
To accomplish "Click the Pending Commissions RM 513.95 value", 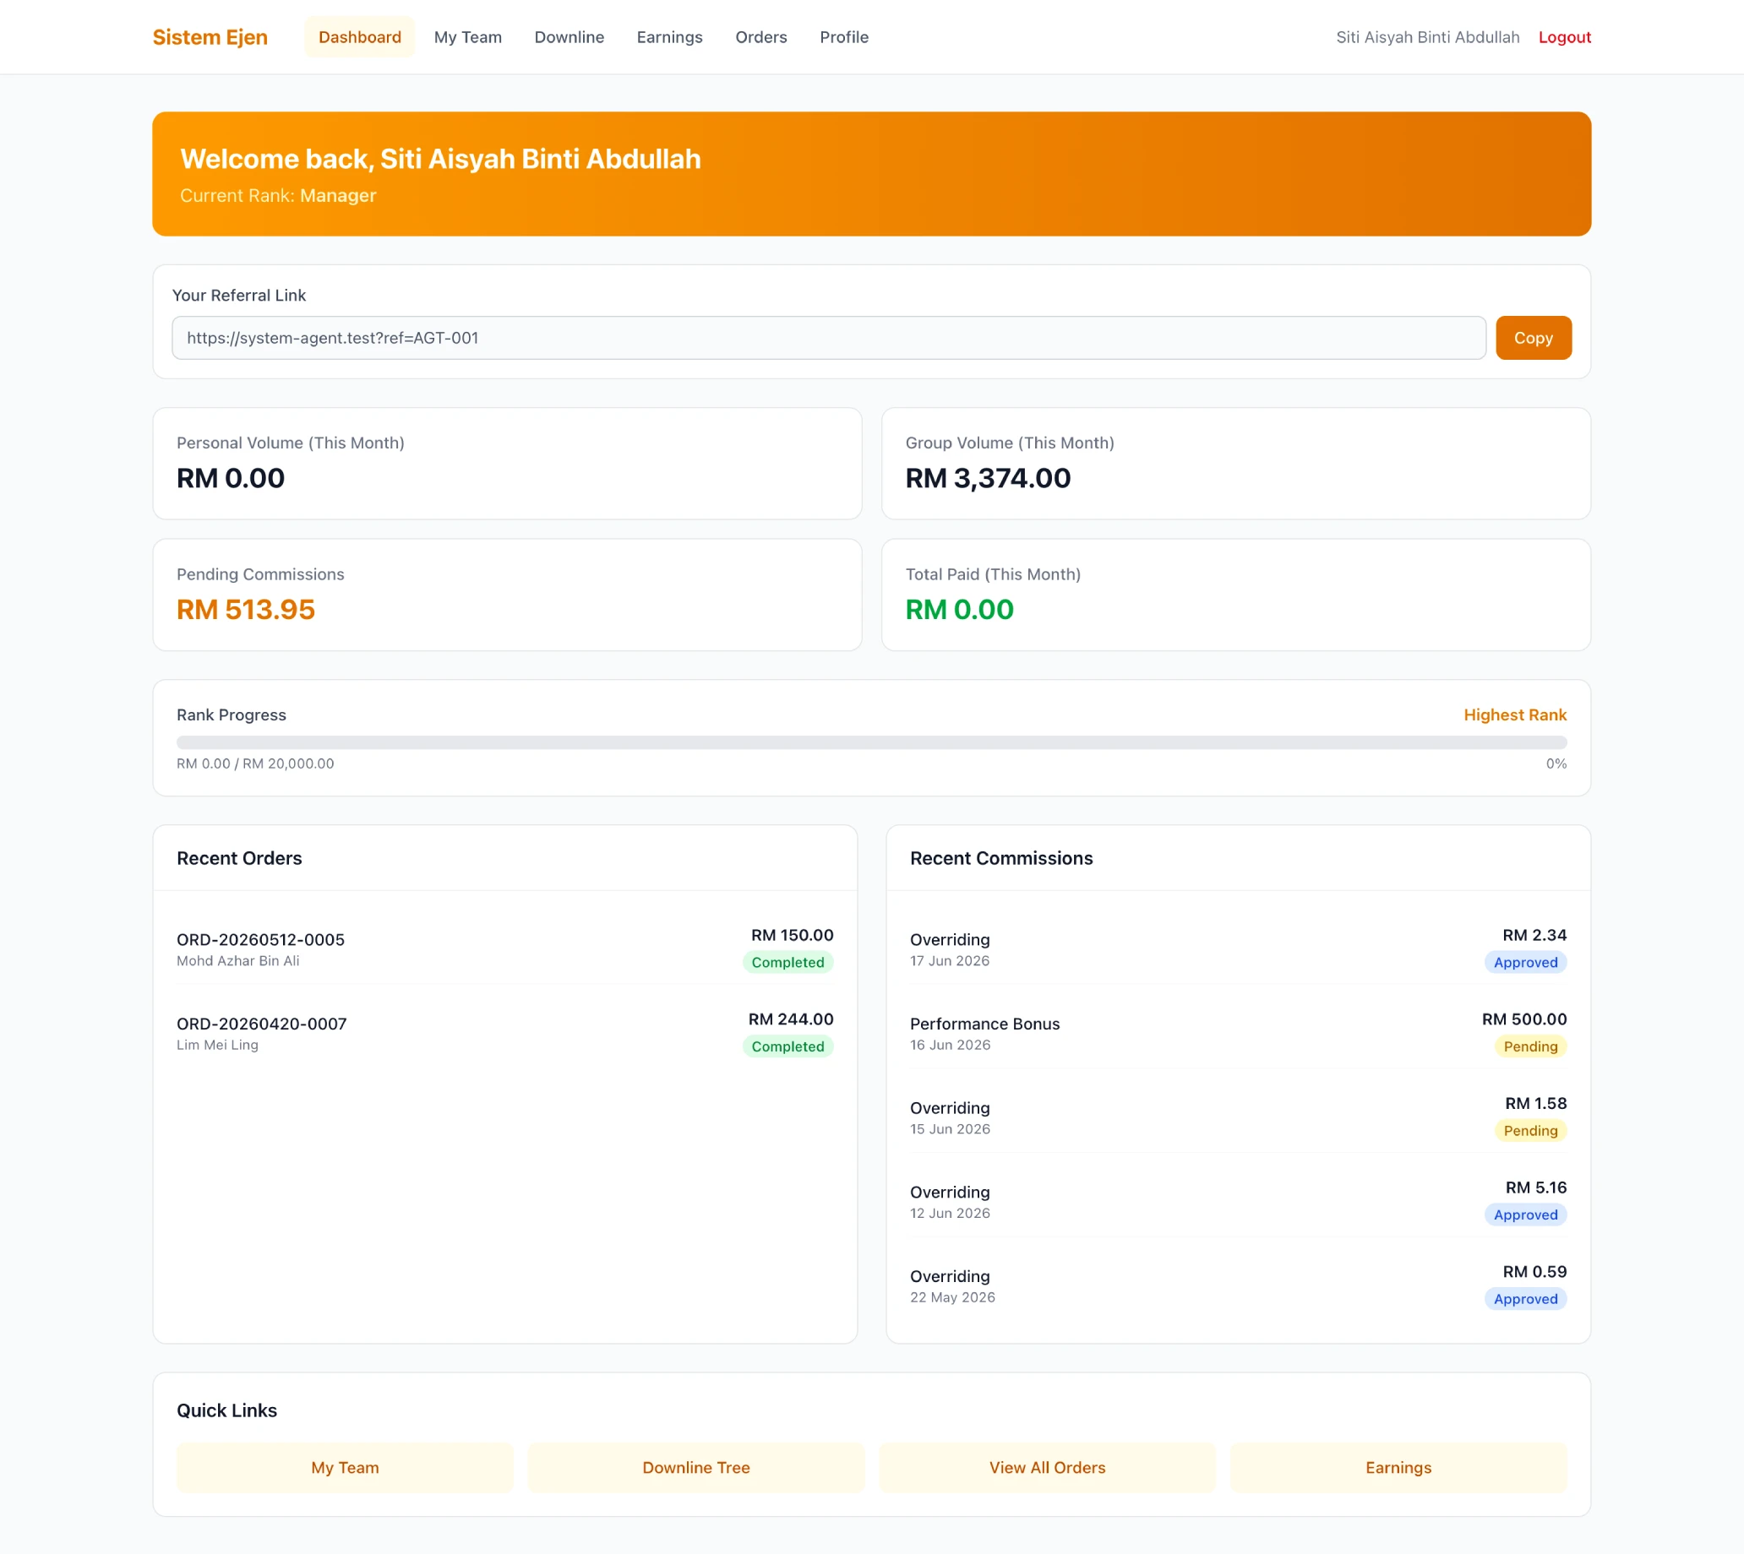I will [x=246, y=609].
